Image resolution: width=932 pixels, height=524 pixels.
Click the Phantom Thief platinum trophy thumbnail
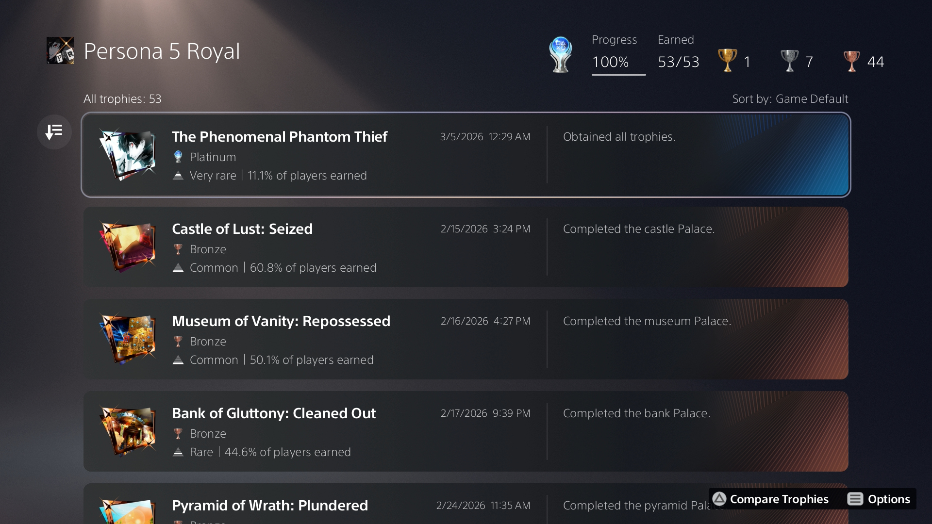[128, 155]
